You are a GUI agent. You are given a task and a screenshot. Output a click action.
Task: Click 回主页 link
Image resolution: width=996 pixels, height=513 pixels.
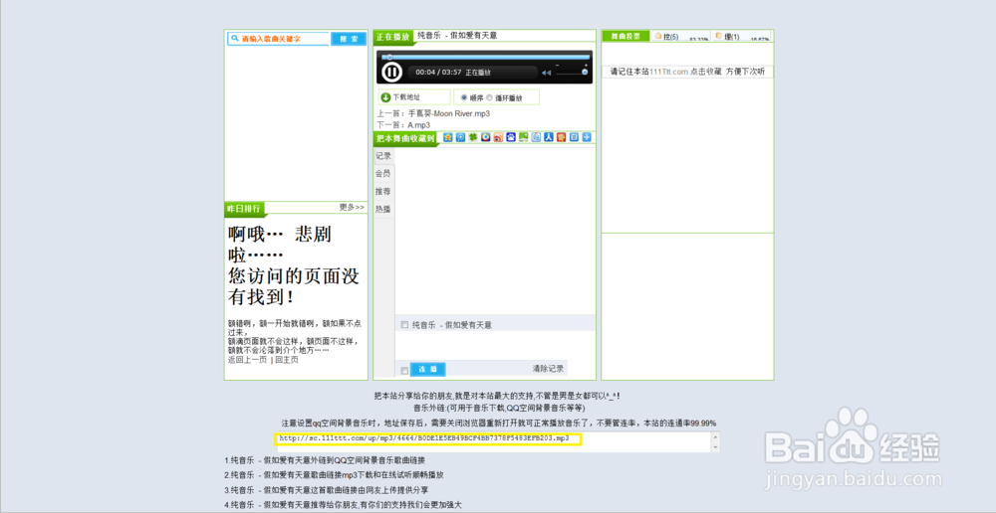[287, 360]
